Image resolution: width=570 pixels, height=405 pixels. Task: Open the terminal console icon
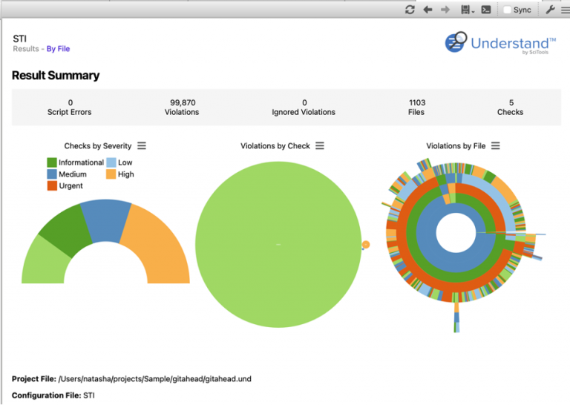click(486, 10)
